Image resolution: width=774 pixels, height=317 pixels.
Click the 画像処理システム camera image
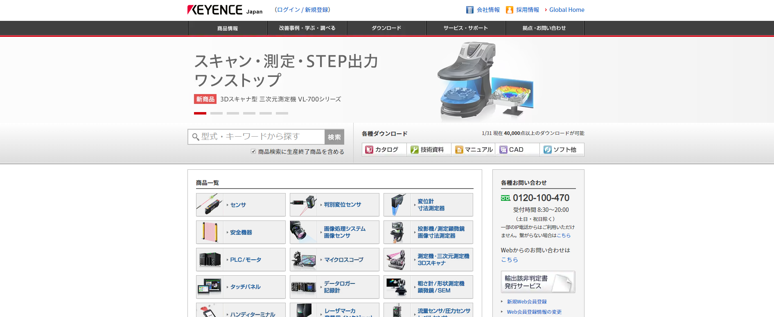point(304,232)
